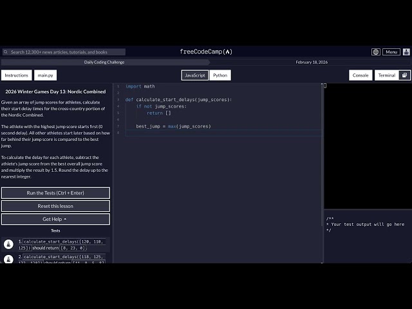412x309 pixels.
Task: Toggle the Console pane
Action: click(360, 75)
